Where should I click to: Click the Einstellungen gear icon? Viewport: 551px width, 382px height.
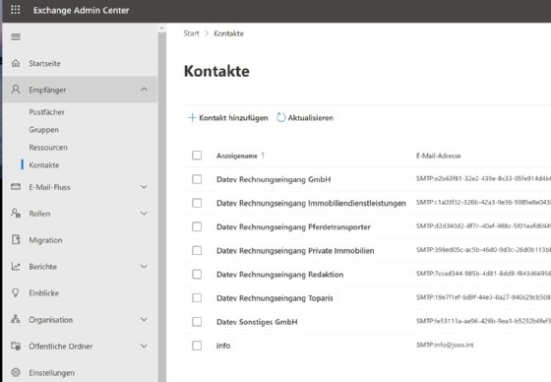point(16,372)
